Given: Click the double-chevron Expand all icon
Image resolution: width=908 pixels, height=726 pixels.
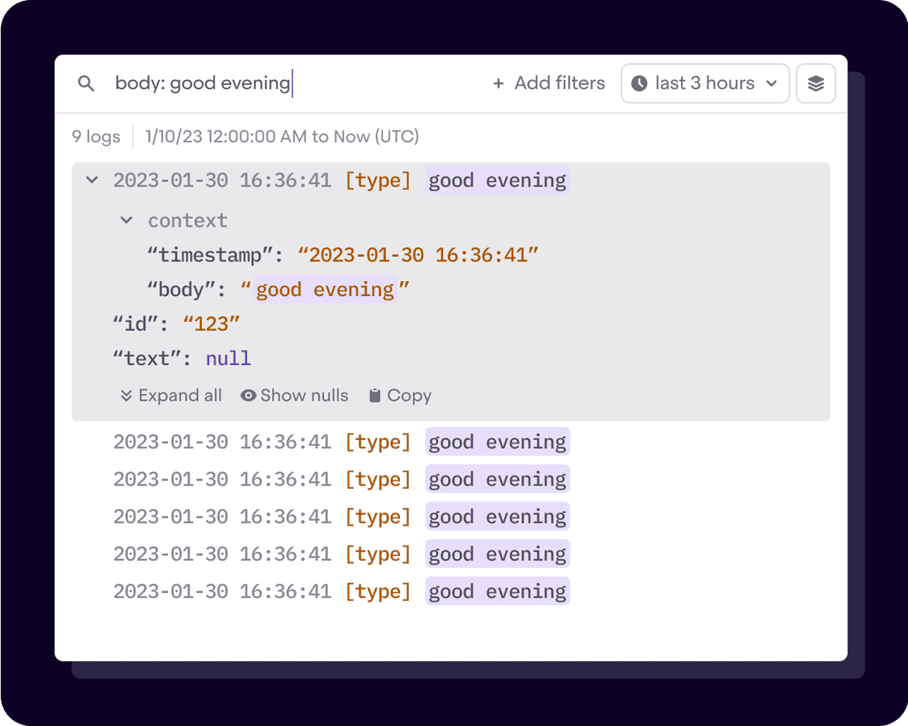Looking at the screenshot, I should [x=126, y=395].
